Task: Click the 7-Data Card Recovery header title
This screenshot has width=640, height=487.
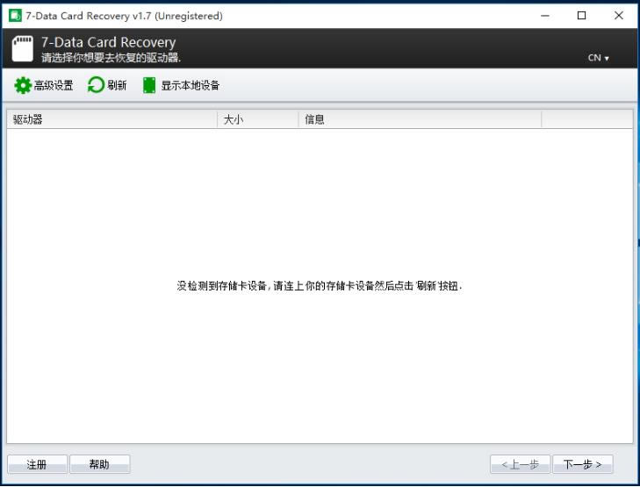Action: pyautogui.click(x=109, y=42)
